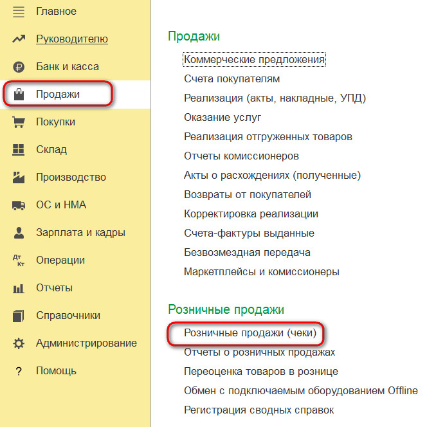Click the Дт/Кт icon for Операции
Image resolution: width=436 pixels, height=427 pixels.
click(x=19, y=260)
